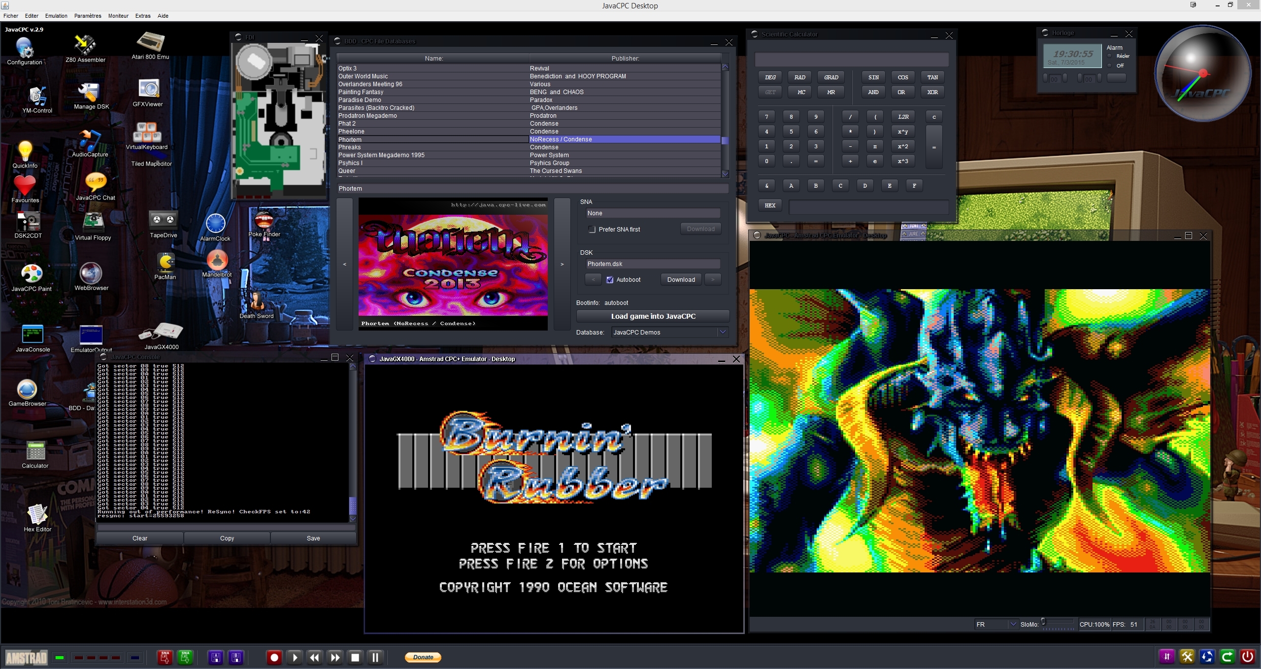This screenshot has height=669, width=1261.
Task: Uncheck the Autoboot checkbox
Action: tap(610, 280)
